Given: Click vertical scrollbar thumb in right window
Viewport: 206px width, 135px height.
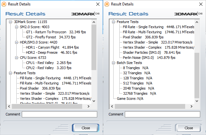Looking at the screenshot, I should pyautogui.click(x=197, y=75).
